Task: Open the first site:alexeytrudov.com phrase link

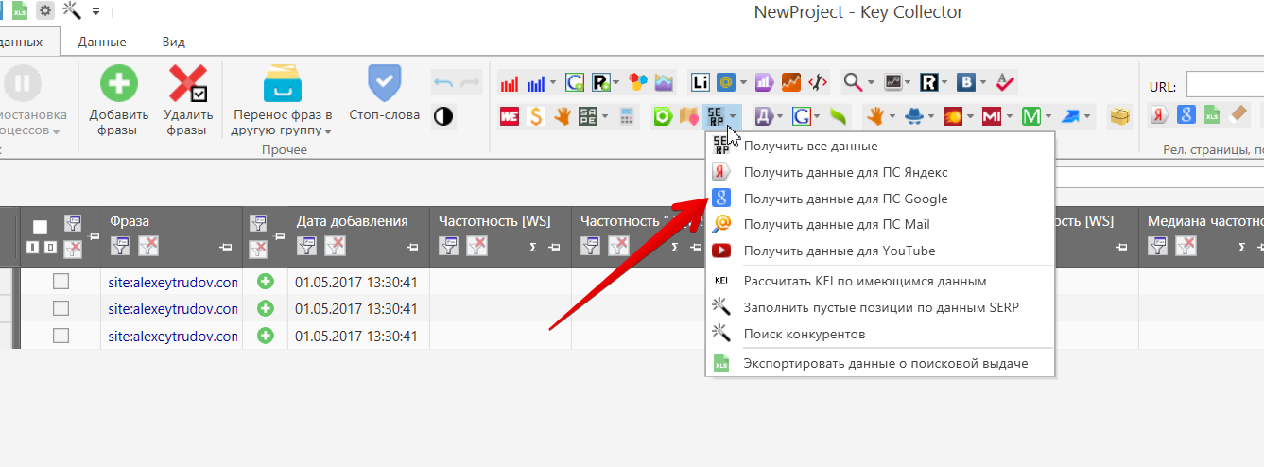Action: tap(172, 282)
